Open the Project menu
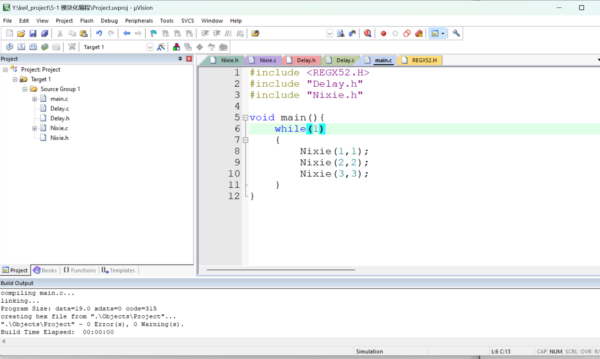 click(64, 21)
